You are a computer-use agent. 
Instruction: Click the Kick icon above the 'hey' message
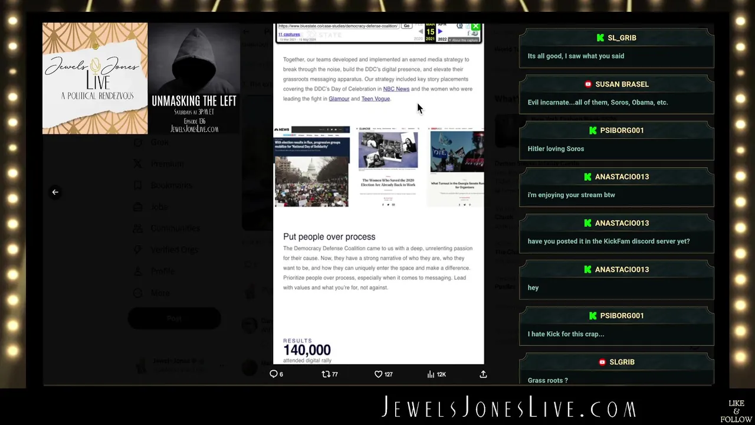click(x=587, y=270)
